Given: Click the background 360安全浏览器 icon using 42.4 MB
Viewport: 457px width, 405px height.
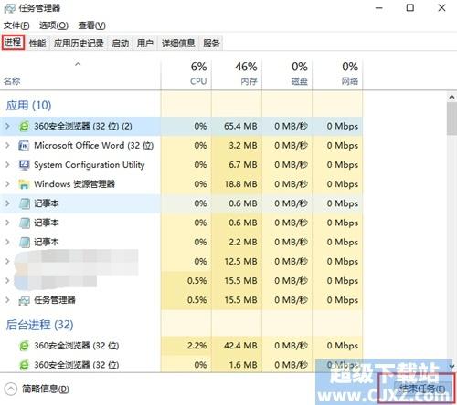Looking at the screenshot, I should click(24, 346).
